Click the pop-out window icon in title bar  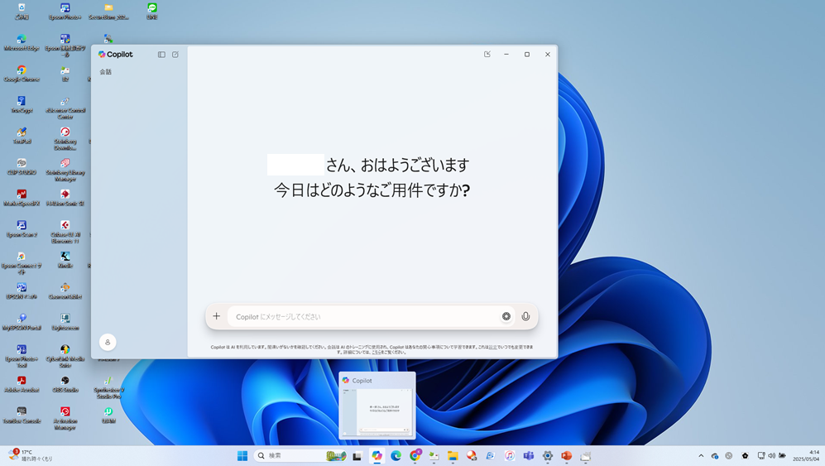(x=487, y=55)
